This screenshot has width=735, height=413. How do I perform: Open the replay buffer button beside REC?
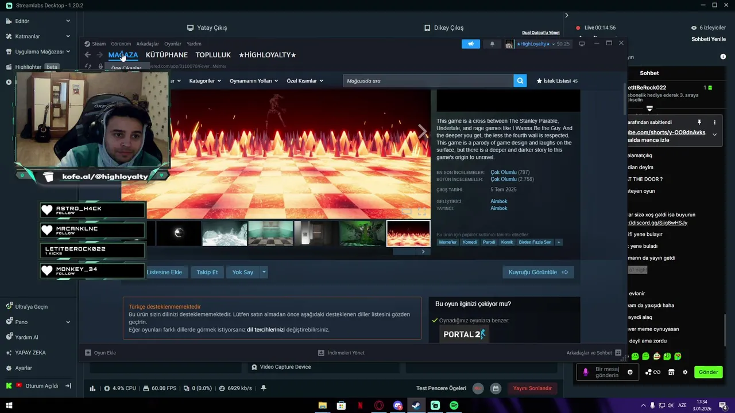496,388
